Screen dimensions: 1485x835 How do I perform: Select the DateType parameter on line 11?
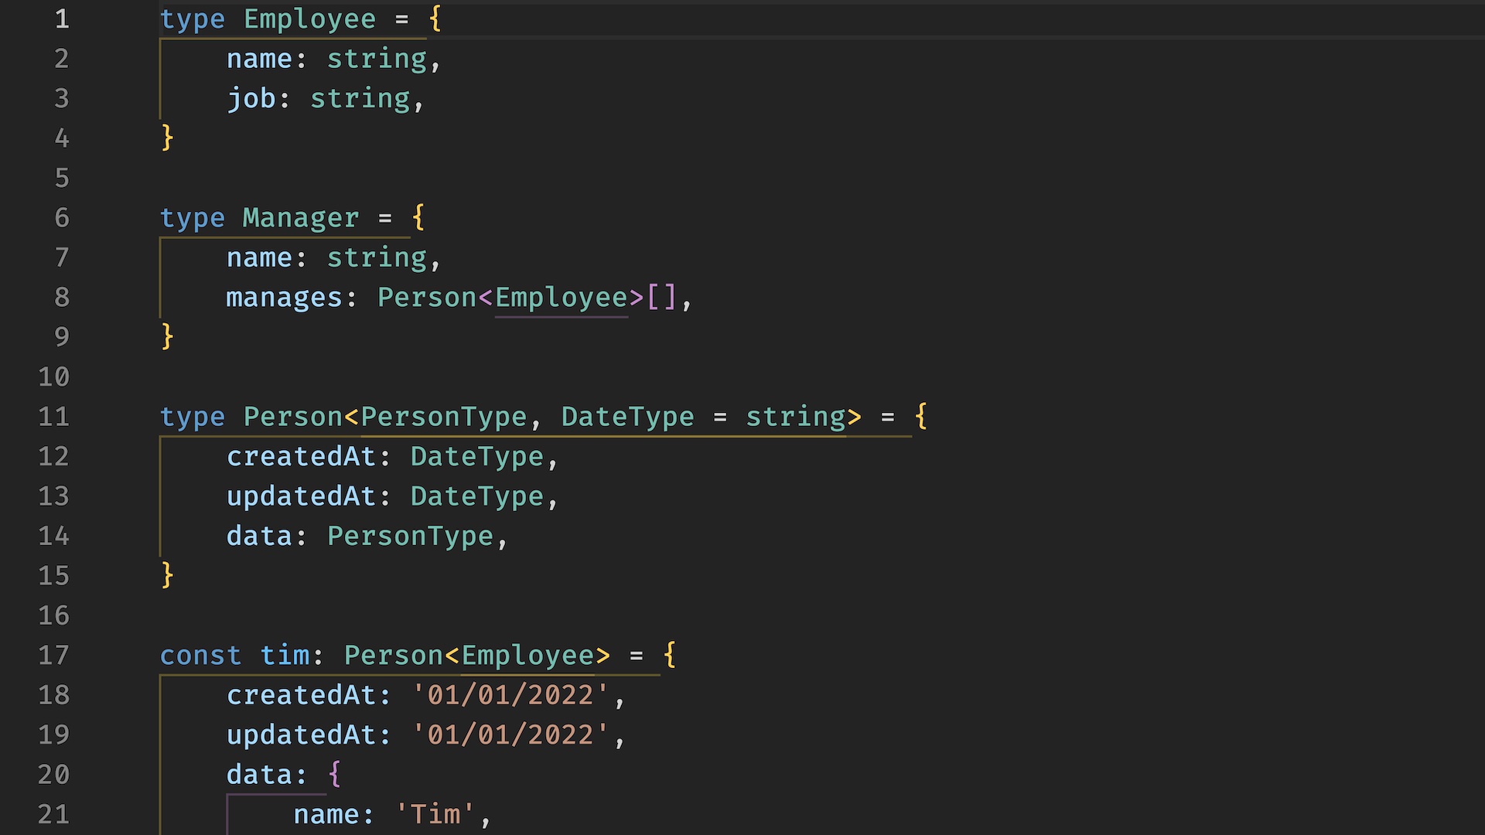click(626, 417)
